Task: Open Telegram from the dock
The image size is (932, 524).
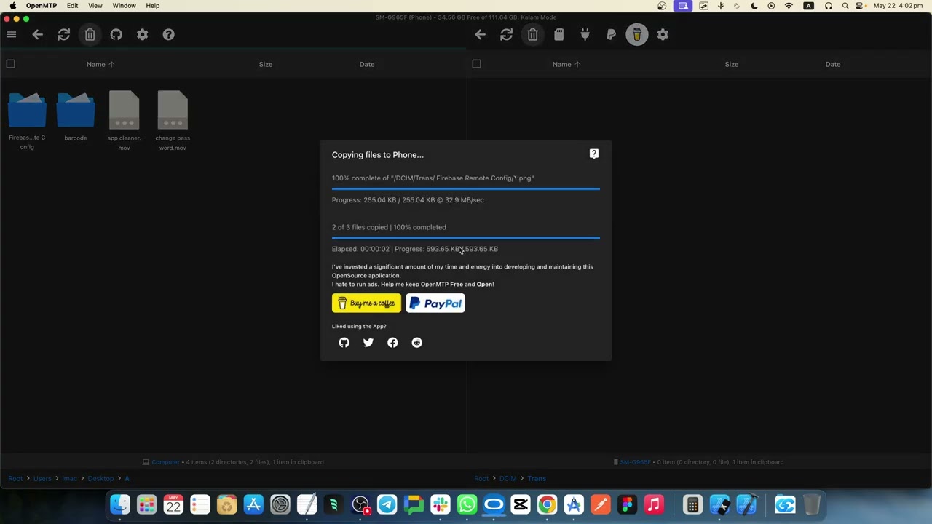Action: [x=387, y=504]
